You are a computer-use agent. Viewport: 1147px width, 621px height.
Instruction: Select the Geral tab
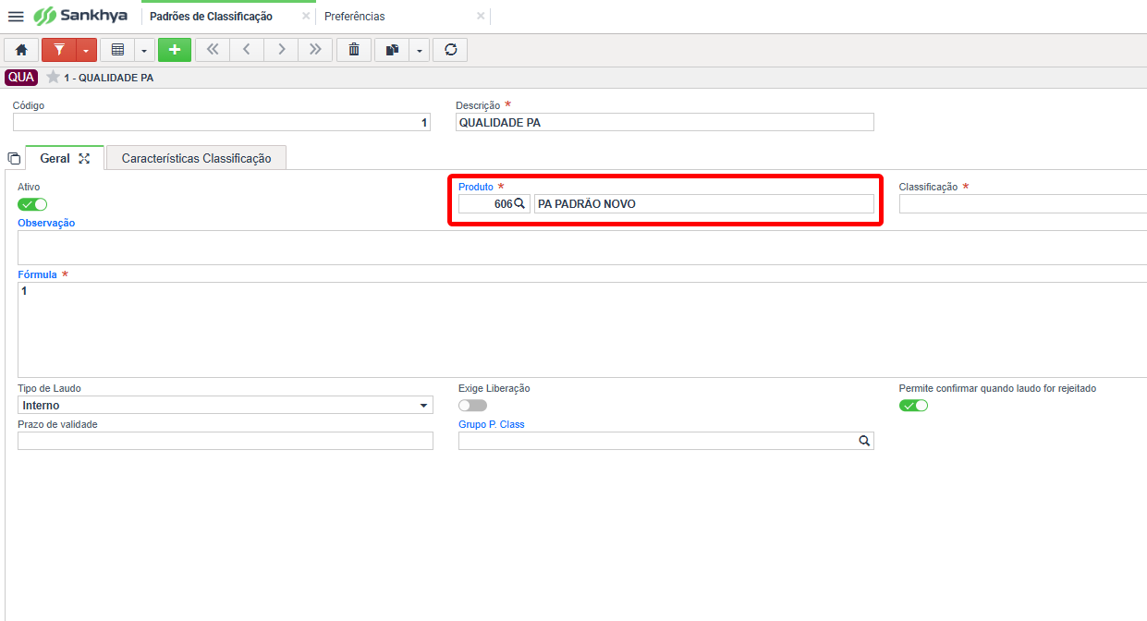tap(55, 158)
